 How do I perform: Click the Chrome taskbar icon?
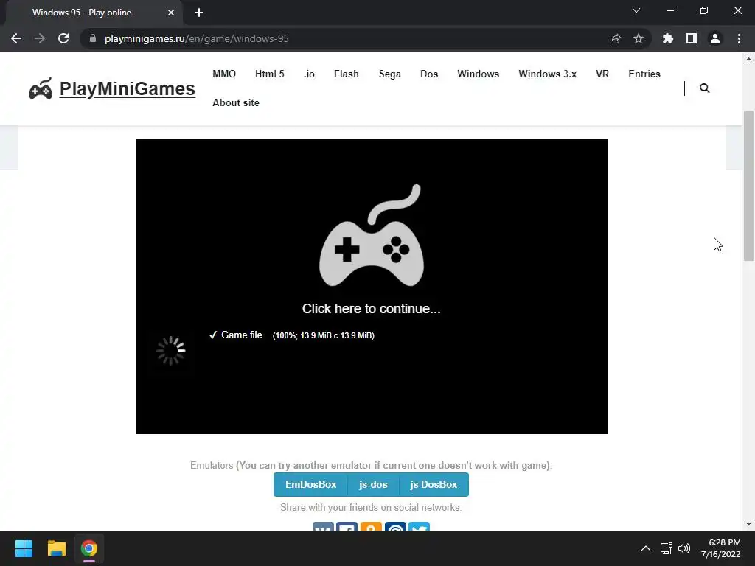tap(89, 548)
